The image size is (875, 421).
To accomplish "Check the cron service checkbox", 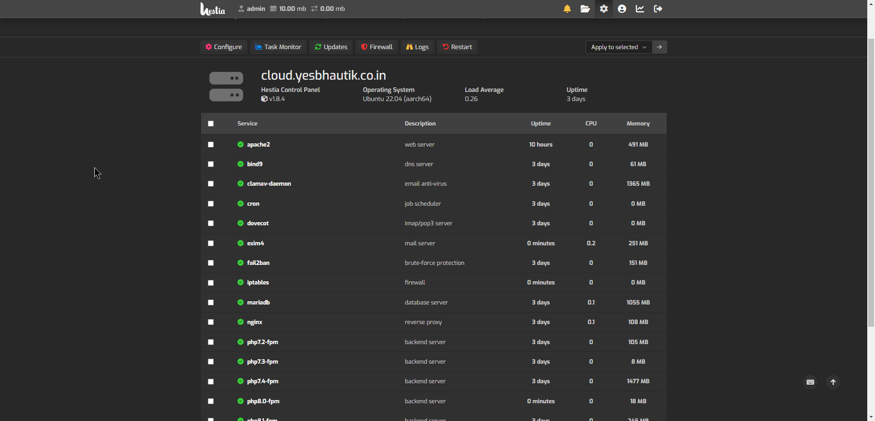I will coord(211,203).
